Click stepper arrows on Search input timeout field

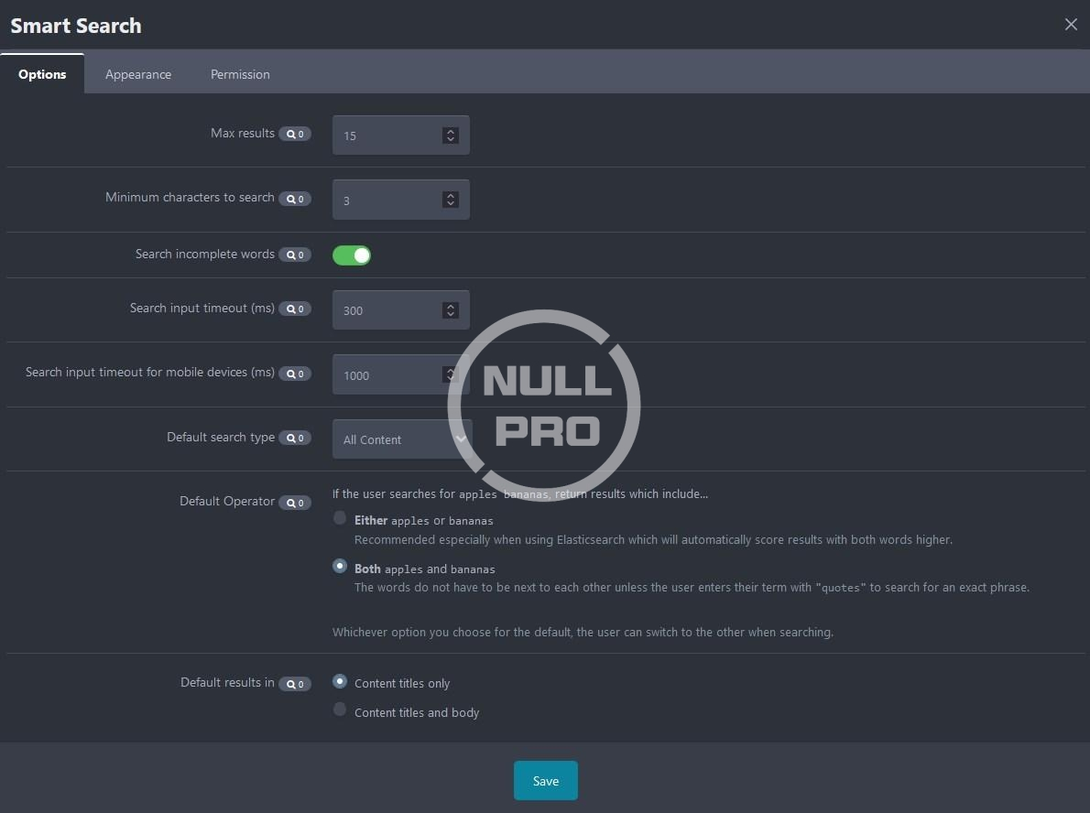coord(450,310)
